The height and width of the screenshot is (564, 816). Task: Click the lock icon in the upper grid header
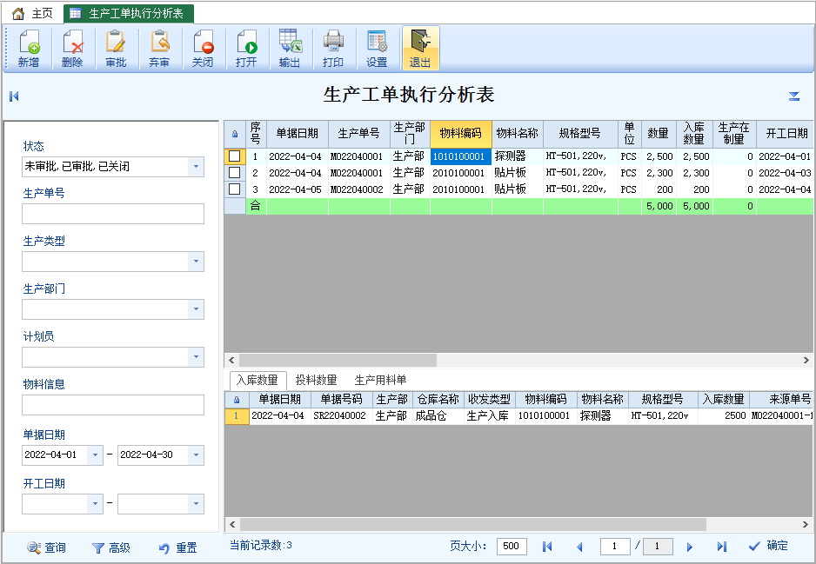point(235,134)
